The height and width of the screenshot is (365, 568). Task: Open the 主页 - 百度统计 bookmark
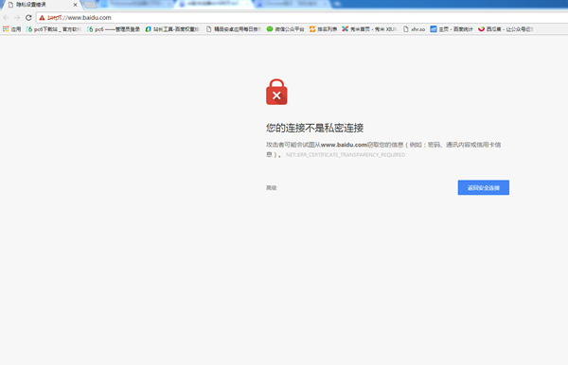coord(452,29)
